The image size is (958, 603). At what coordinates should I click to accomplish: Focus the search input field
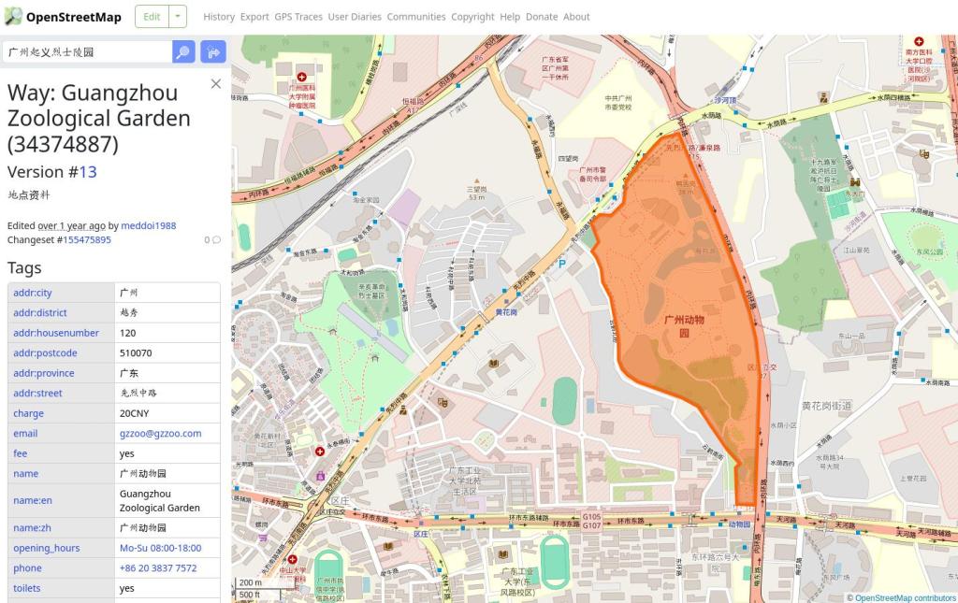87,51
